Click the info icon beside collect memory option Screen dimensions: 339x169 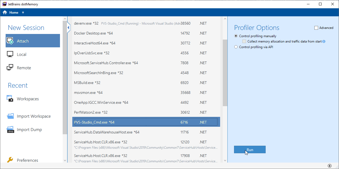tap(324, 41)
